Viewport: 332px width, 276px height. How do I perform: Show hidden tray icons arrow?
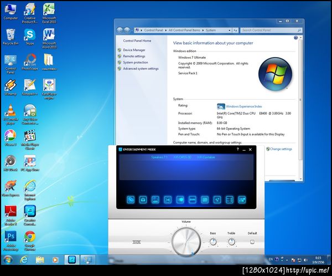pos(287,260)
